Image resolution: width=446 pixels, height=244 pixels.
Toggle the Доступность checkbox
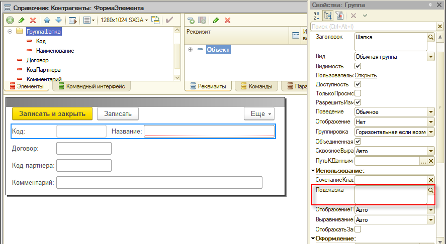click(x=358, y=84)
